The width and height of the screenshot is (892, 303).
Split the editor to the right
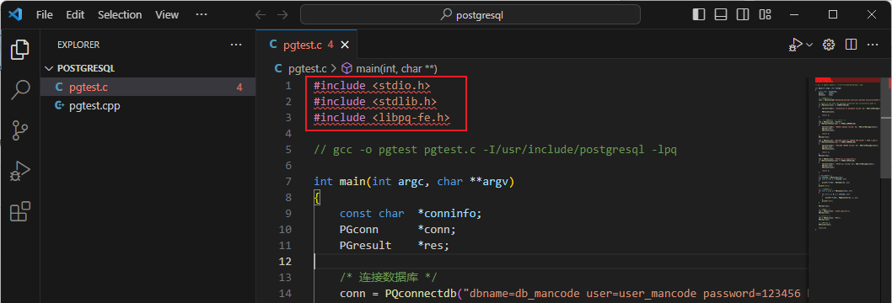tap(851, 45)
